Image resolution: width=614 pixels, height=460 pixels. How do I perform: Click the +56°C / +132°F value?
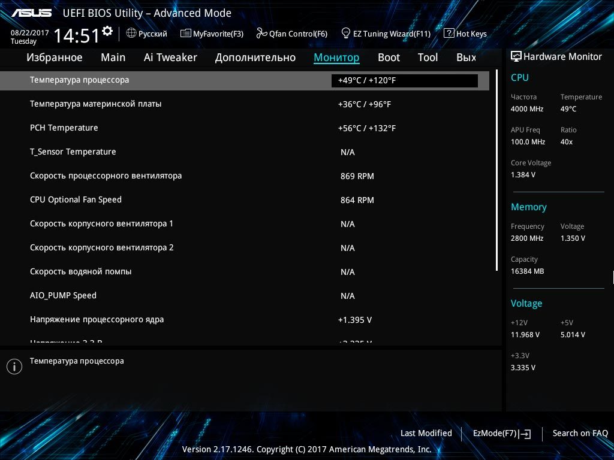click(x=367, y=128)
